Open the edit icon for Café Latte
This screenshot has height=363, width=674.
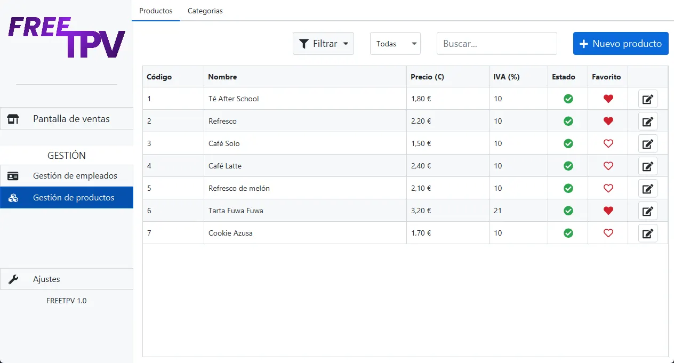648,166
